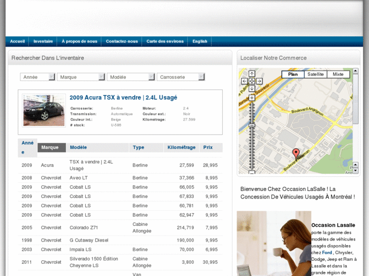Pan the map left with arrow
This screenshot has height=276, width=369.
(245, 81)
